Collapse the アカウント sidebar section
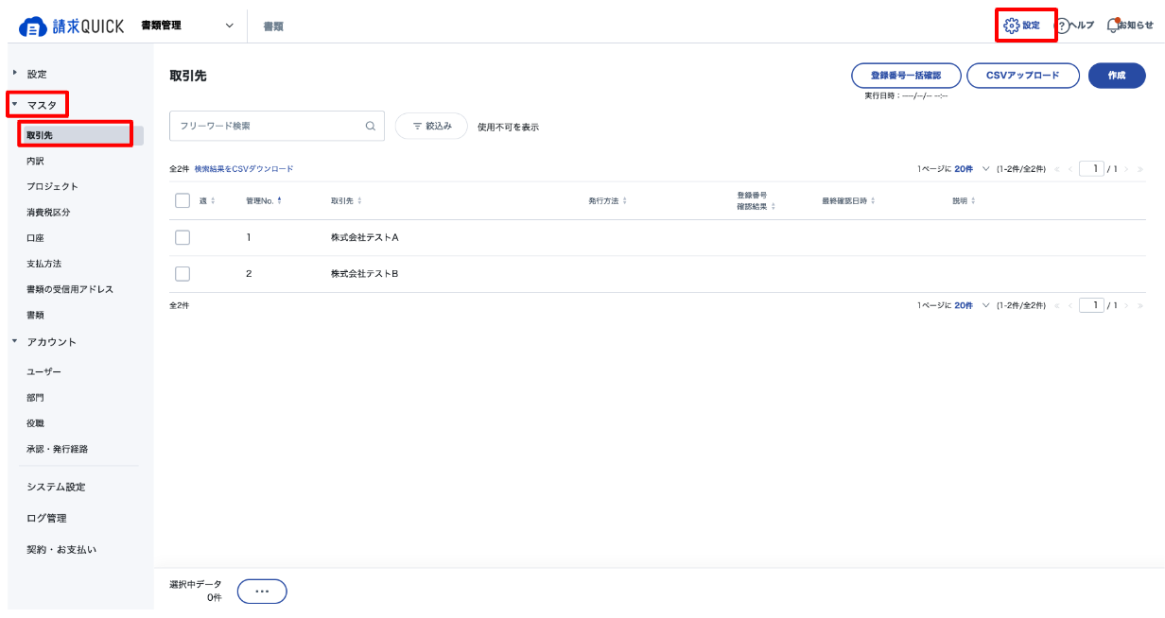Viewport: 1165px width, 618px height. pyautogui.click(x=15, y=341)
